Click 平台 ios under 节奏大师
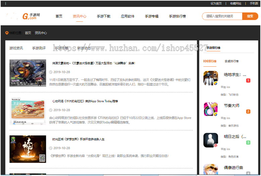261x176 pixels. [225, 118]
